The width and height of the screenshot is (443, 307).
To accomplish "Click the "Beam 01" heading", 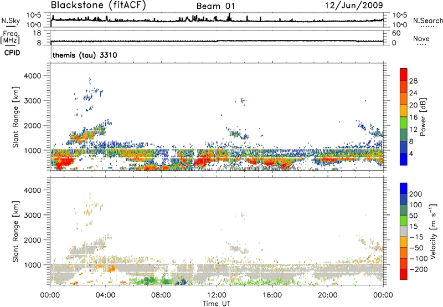I will click(x=215, y=6).
